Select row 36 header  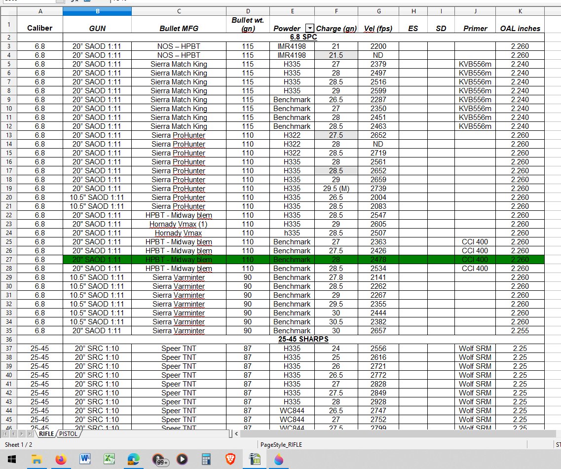[x=8, y=339]
